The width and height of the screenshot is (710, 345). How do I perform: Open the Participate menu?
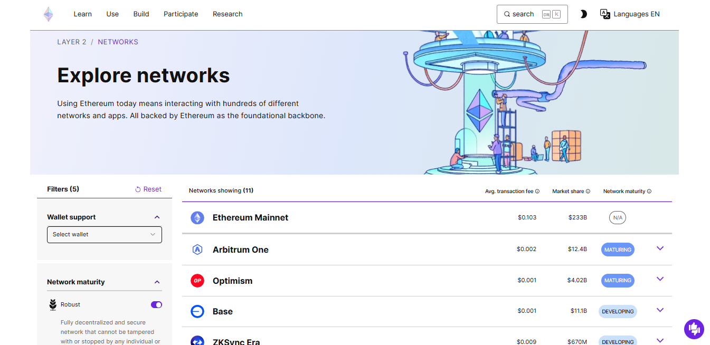click(x=181, y=14)
